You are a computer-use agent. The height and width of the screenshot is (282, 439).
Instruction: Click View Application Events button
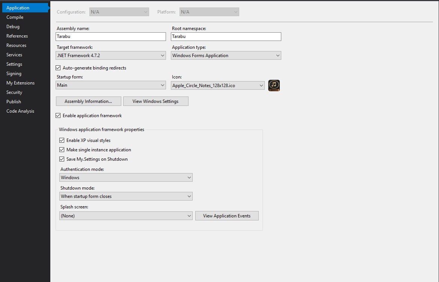pos(227,216)
